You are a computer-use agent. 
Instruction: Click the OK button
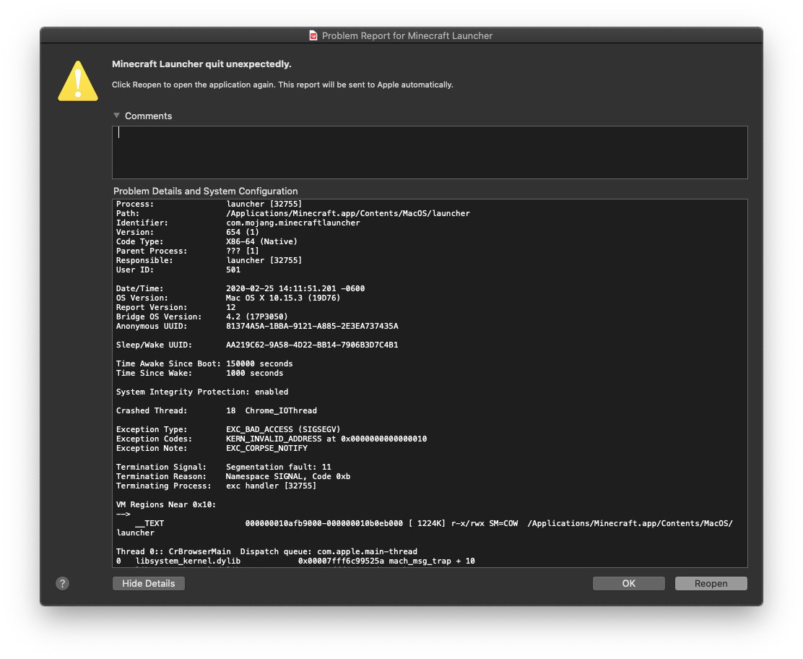pos(628,583)
